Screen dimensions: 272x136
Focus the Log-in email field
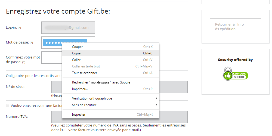(68, 27)
